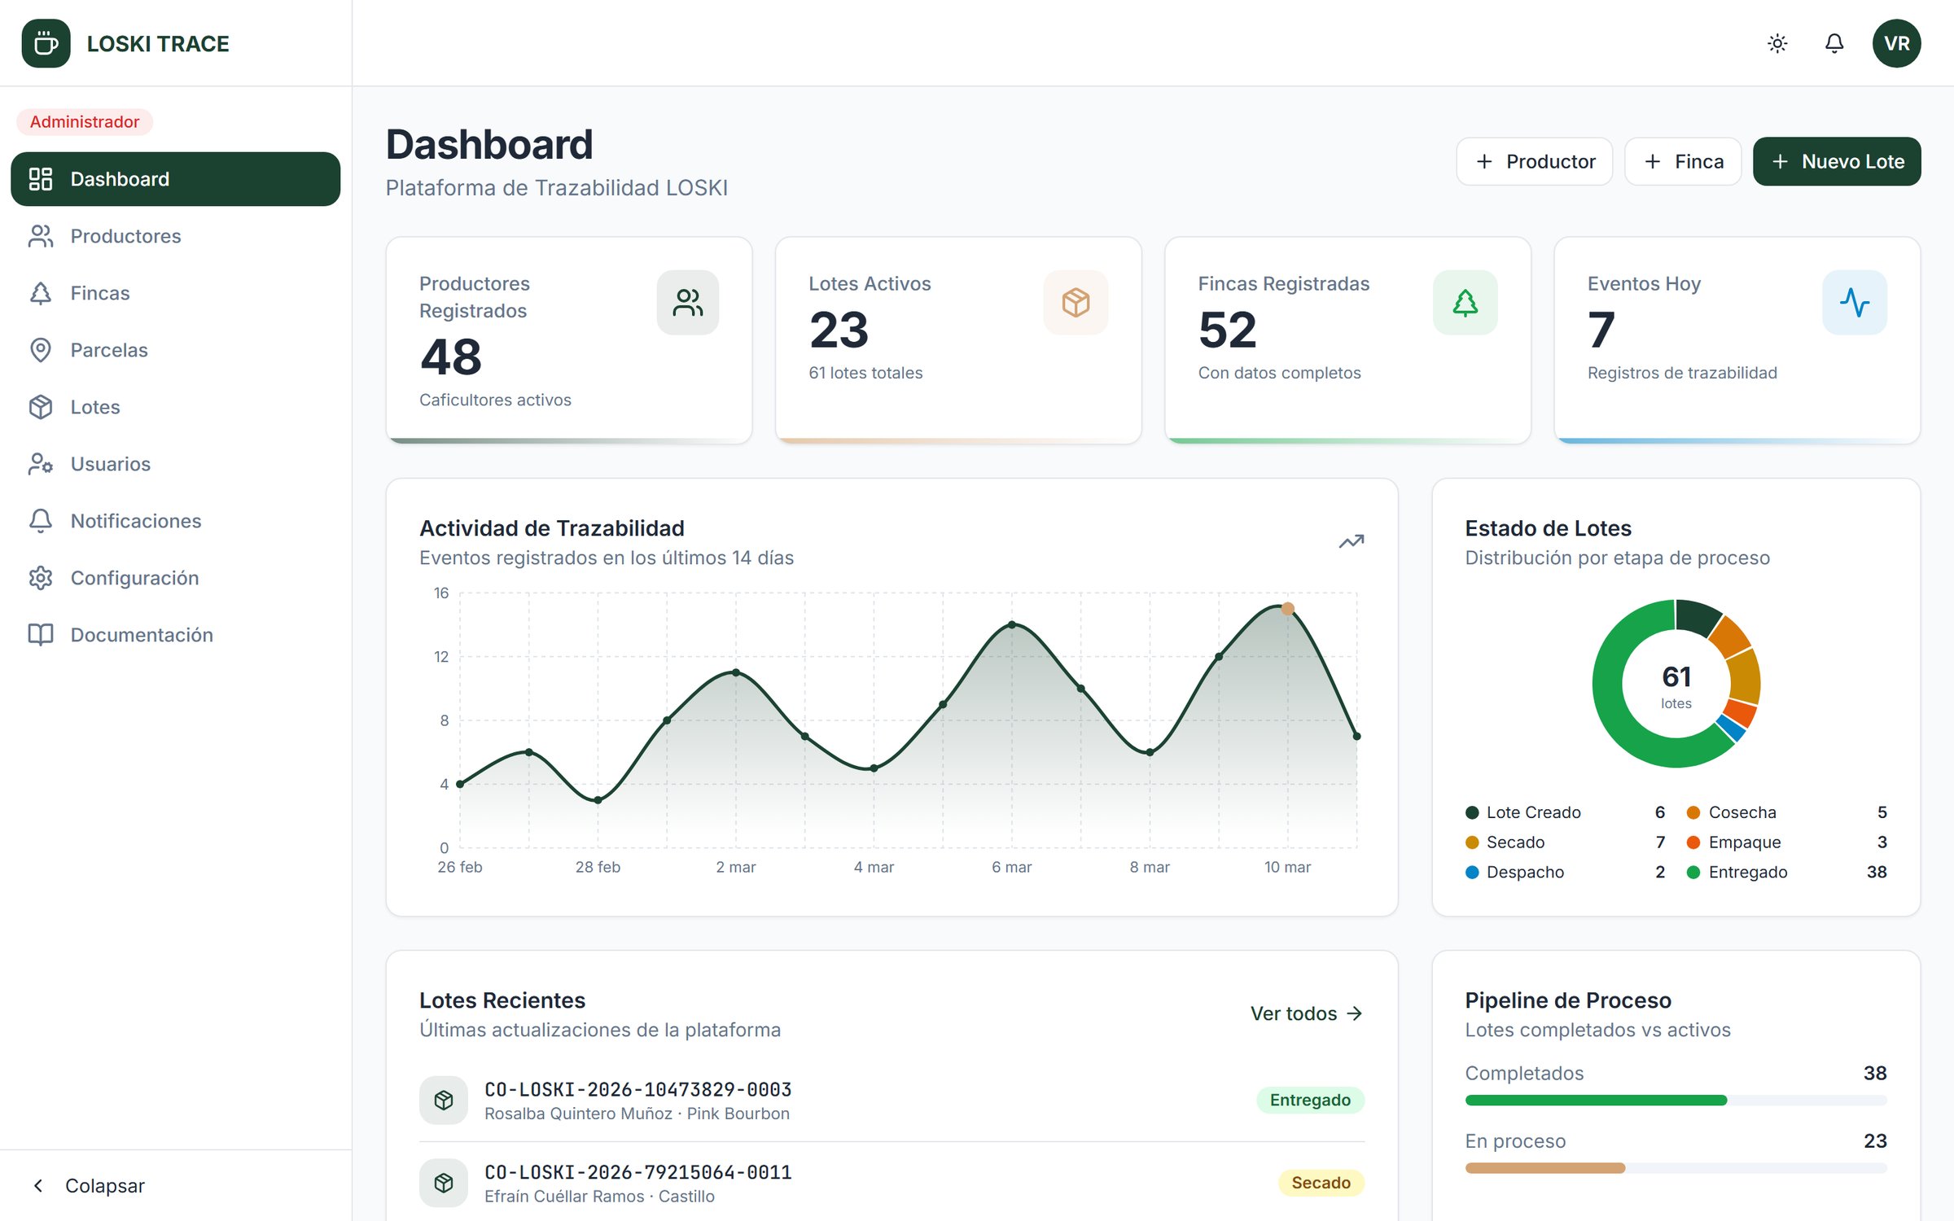
Task: Click the Secado status badge
Action: coord(1321,1183)
